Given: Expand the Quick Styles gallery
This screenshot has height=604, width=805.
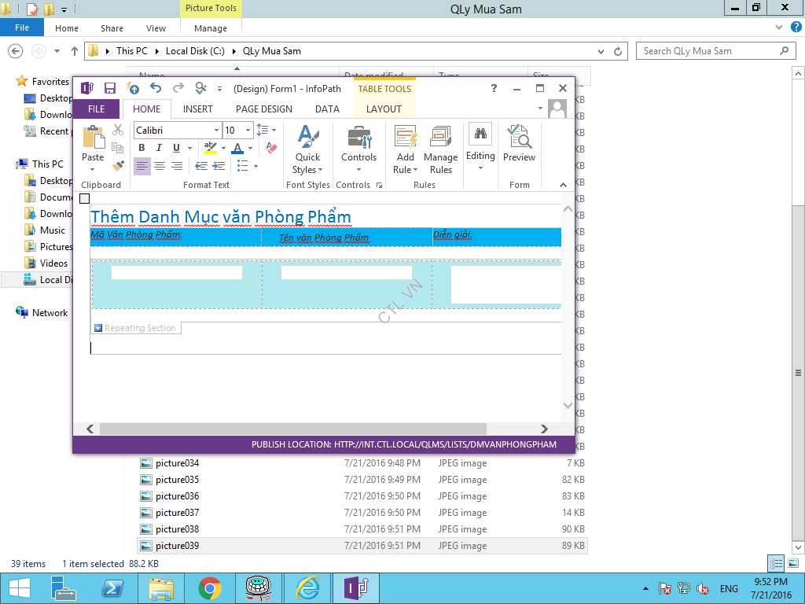Looking at the screenshot, I should pyautogui.click(x=307, y=149).
